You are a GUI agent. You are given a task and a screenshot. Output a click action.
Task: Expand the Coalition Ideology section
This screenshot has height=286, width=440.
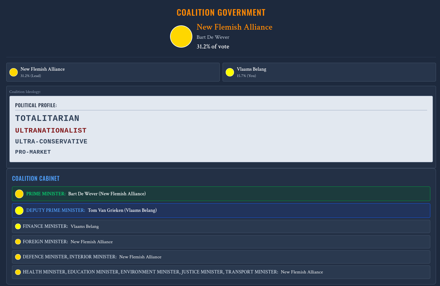tap(25, 92)
